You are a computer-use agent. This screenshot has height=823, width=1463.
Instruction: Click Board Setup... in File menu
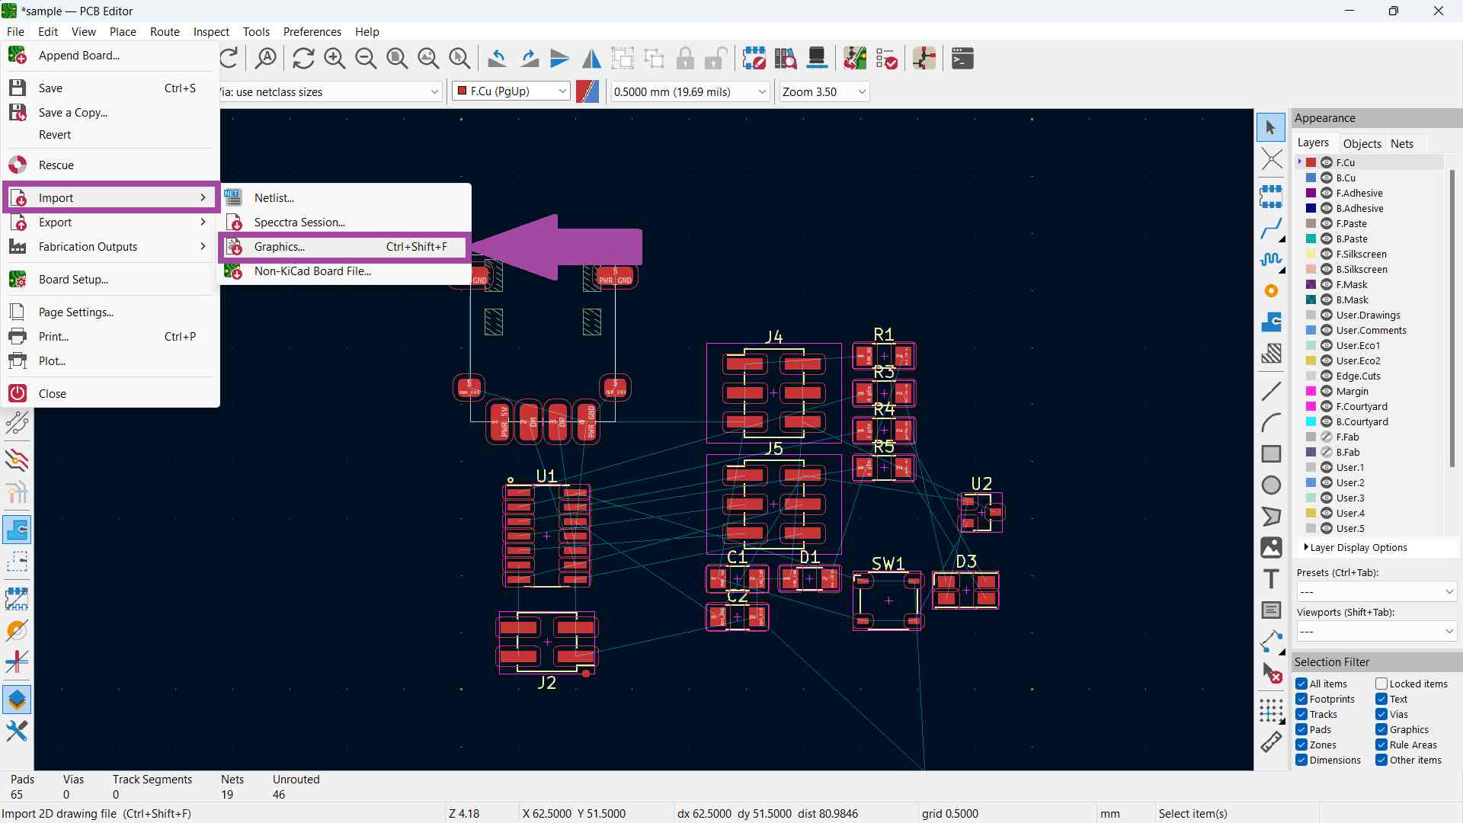coord(73,280)
